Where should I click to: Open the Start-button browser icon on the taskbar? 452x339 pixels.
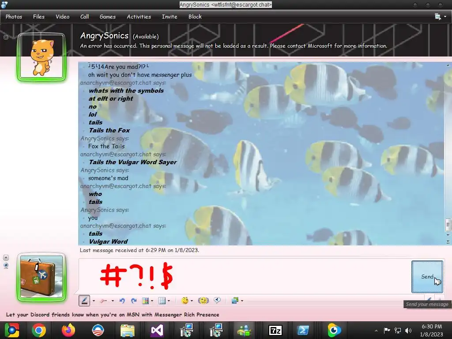[x=12, y=330]
